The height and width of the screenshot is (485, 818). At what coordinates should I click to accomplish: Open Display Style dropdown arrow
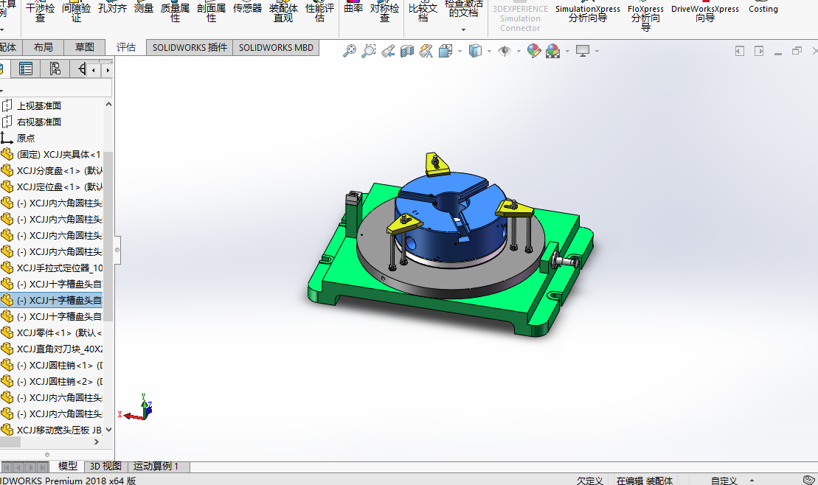489,51
